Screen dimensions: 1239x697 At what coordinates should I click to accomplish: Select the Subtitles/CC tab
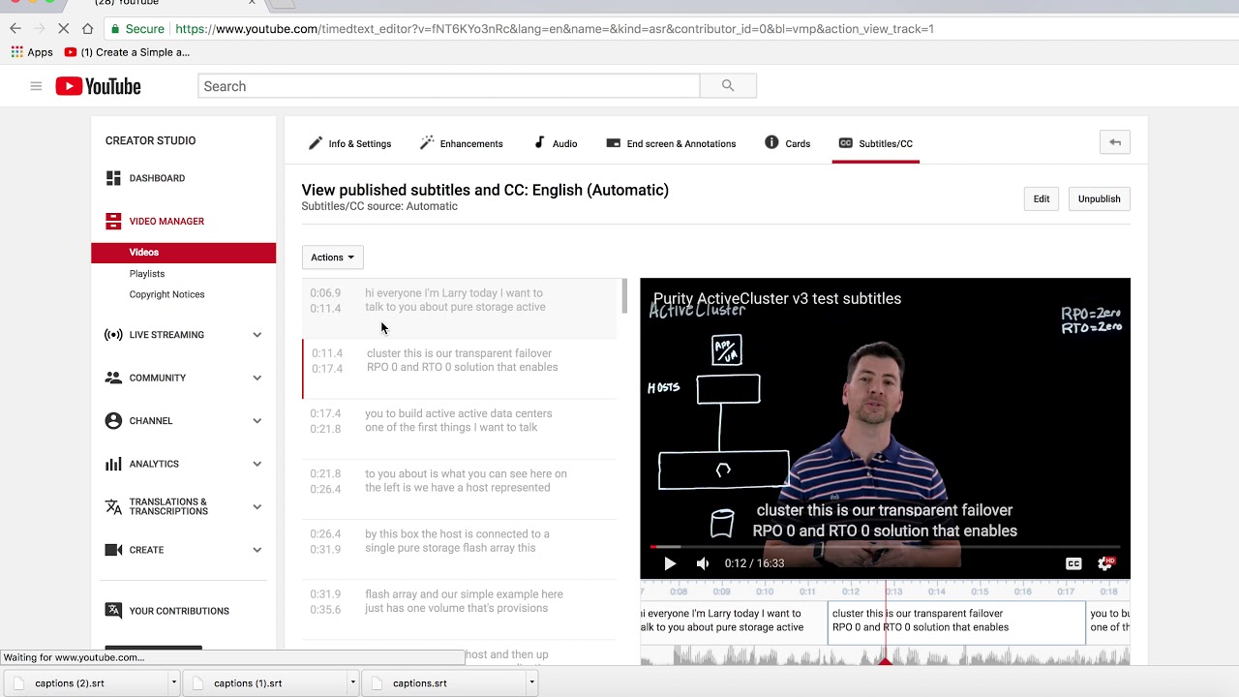pos(875,143)
